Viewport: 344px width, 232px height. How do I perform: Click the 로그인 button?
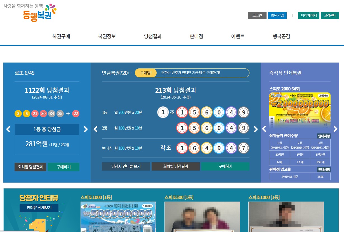[257, 16]
